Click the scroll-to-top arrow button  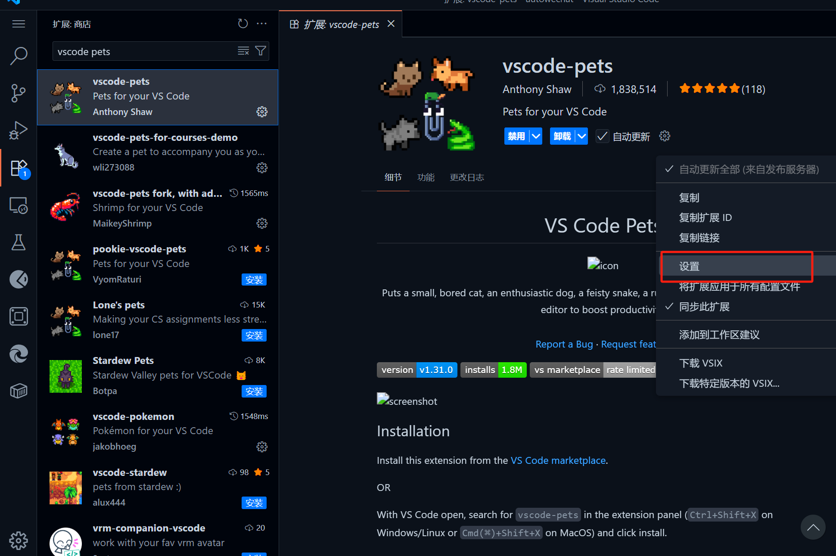coord(813,527)
